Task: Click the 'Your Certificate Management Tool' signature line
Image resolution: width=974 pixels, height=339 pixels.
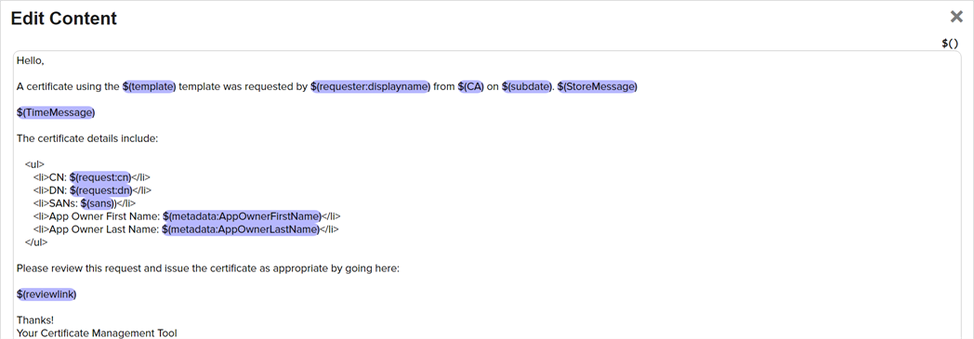Action: pyautogui.click(x=97, y=332)
